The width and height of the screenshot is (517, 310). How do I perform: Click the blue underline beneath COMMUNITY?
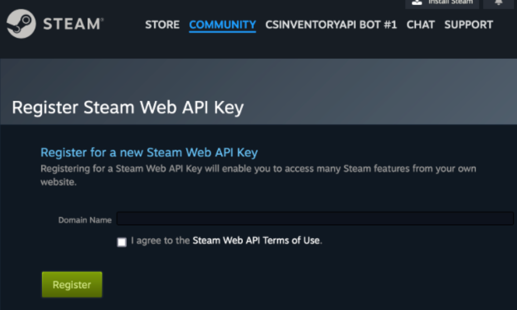pos(222,32)
